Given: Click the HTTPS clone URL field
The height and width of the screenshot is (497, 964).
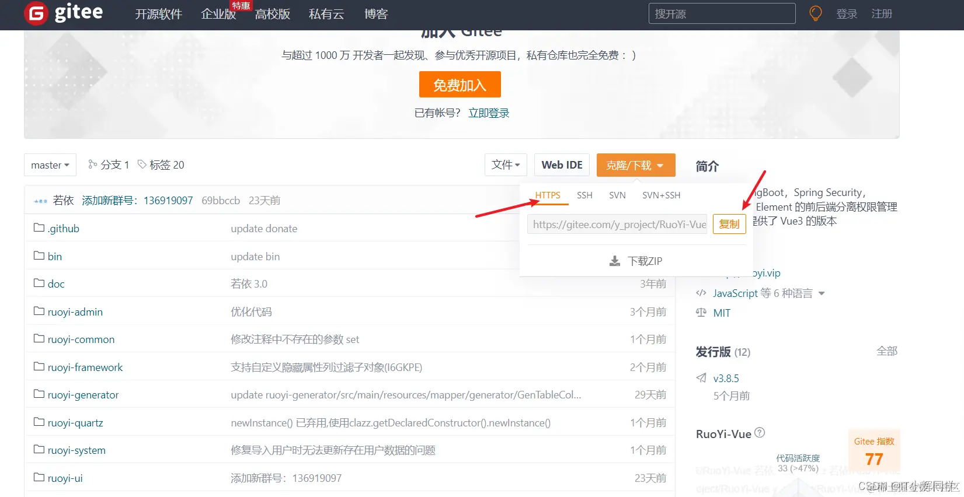Looking at the screenshot, I should point(618,224).
